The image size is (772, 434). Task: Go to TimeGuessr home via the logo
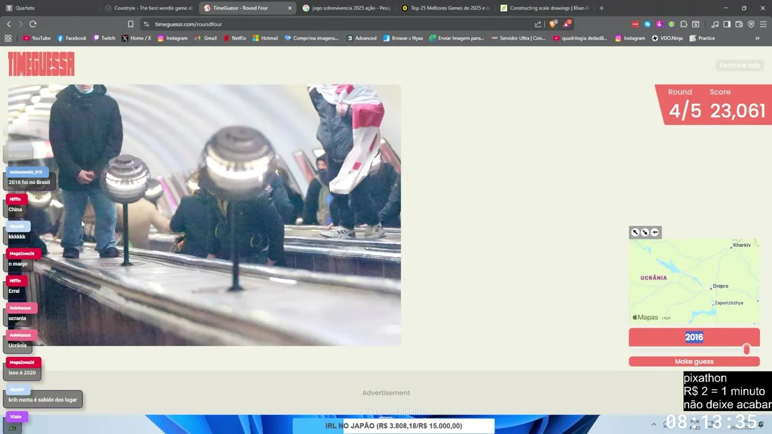pyautogui.click(x=41, y=64)
